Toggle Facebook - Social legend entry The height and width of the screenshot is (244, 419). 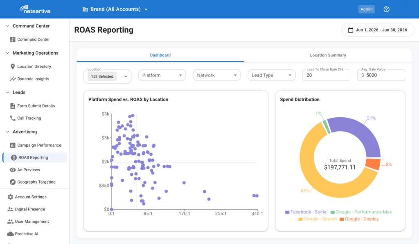[x=306, y=212]
